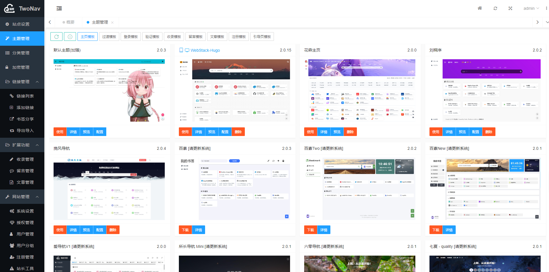
Task: Open 加密管理 in the sidebar
Action: [x=22, y=67]
